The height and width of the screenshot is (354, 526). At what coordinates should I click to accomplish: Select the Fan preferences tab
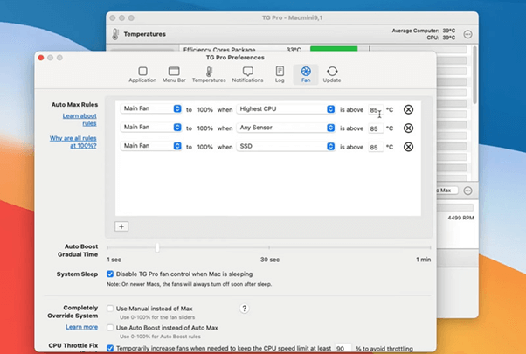click(x=306, y=74)
